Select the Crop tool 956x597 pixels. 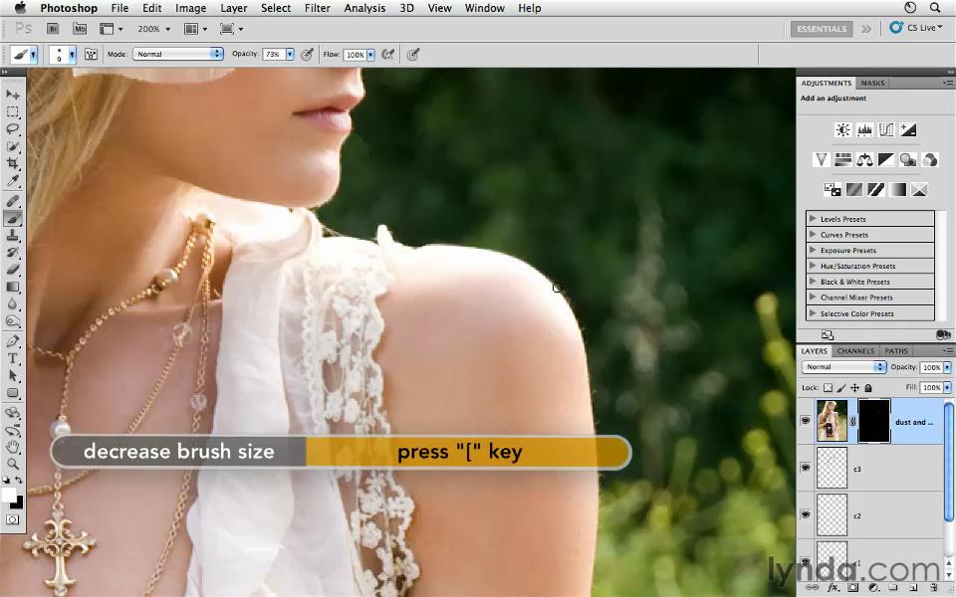pyautogui.click(x=13, y=163)
